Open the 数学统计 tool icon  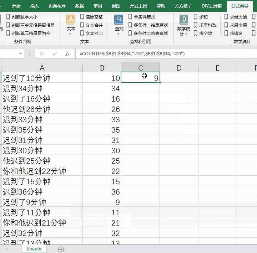pos(183,20)
